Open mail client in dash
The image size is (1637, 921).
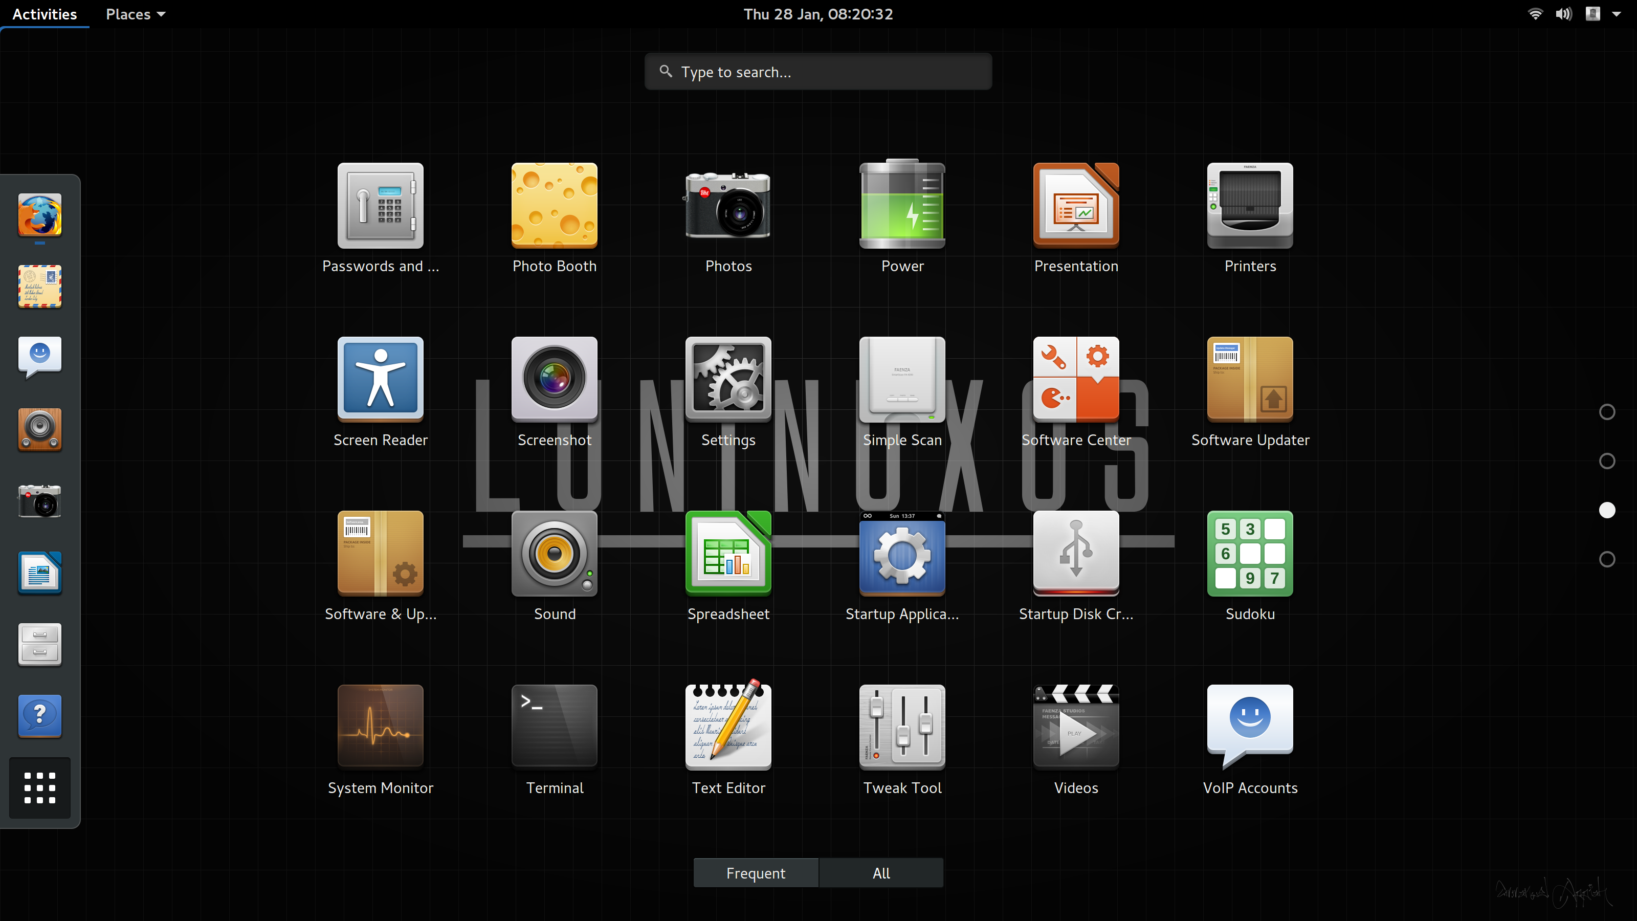tap(39, 287)
